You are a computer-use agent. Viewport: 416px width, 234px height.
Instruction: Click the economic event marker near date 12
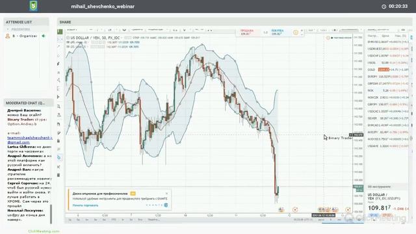coord(294,209)
